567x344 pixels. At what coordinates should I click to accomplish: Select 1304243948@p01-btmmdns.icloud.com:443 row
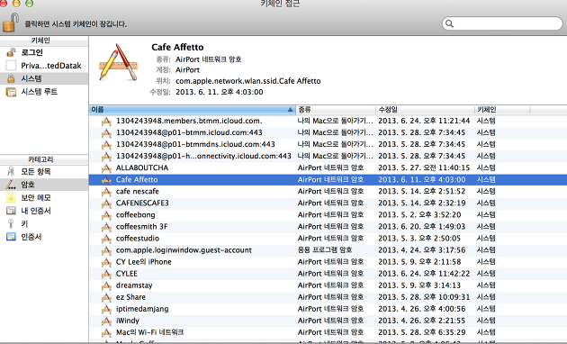pos(328,144)
